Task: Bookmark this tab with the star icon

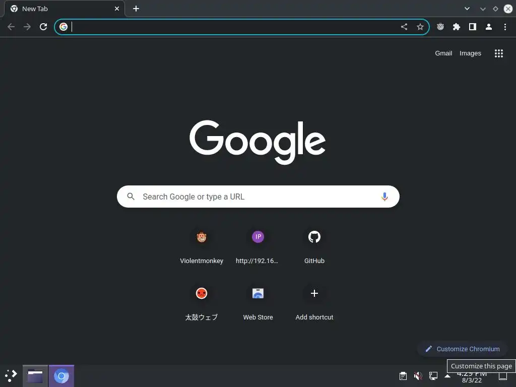Action: tap(420, 27)
